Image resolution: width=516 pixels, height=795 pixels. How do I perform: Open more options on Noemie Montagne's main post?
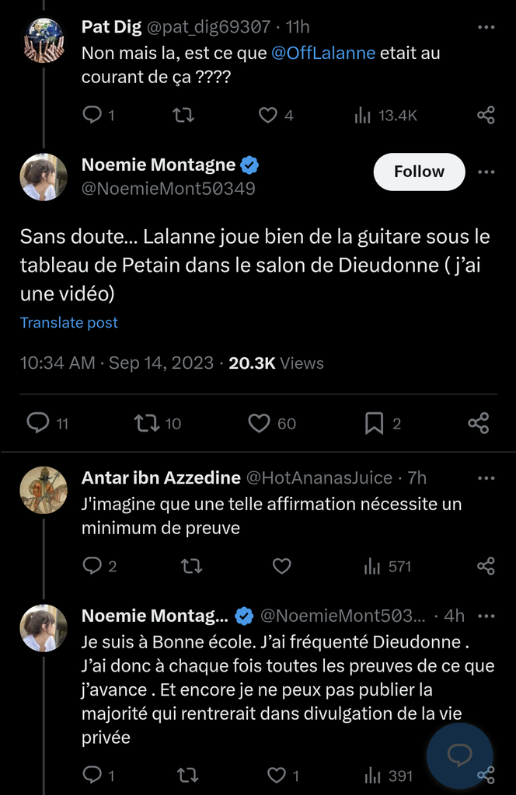click(486, 172)
